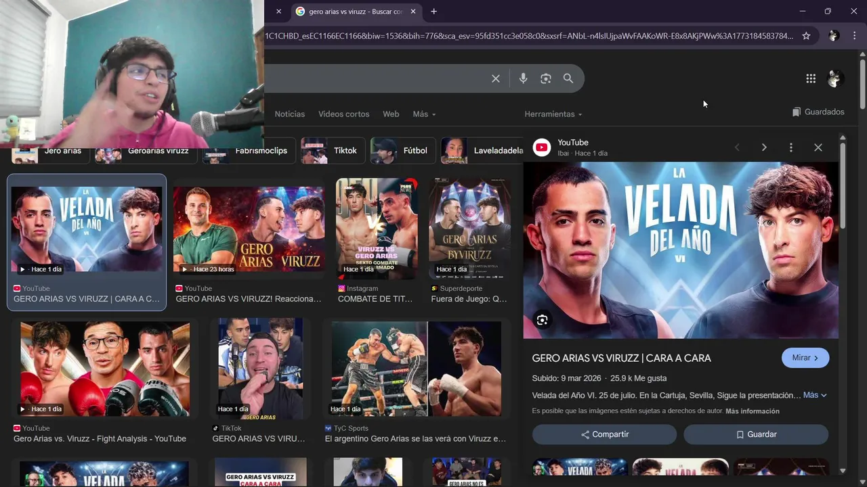The width and height of the screenshot is (867, 487).
Task: Bookmark this page with star icon
Action: [x=806, y=36]
